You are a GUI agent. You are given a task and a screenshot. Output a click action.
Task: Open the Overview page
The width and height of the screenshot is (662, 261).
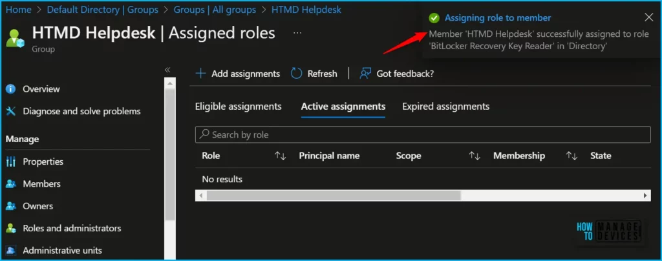pyautogui.click(x=41, y=89)
